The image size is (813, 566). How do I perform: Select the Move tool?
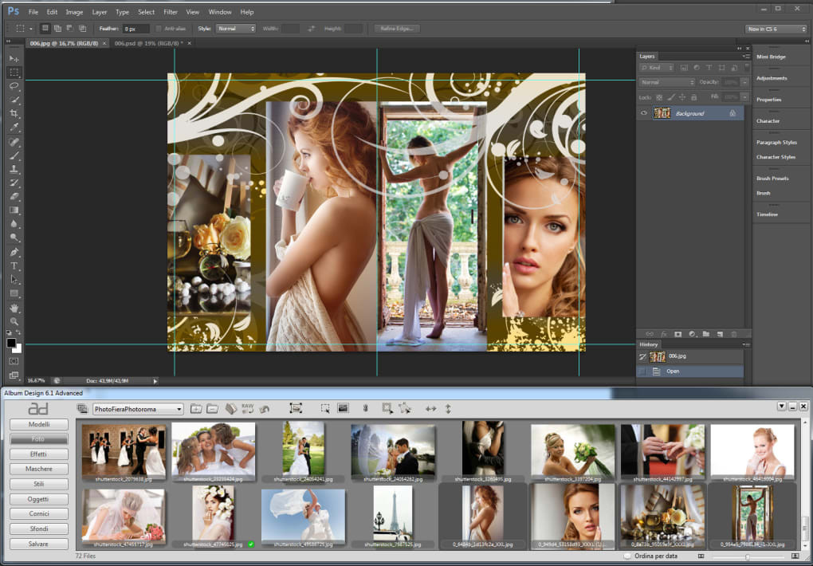(x=14, y=59)
